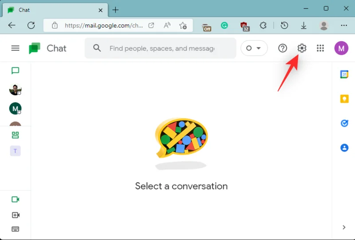
Task: Open the browser profile icon
Action: [324, 25]
